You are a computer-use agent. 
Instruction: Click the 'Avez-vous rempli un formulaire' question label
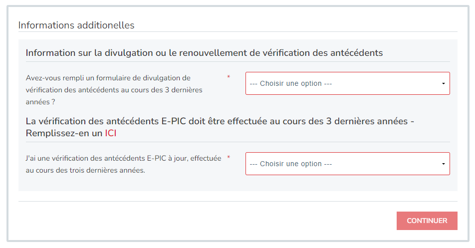114,90
